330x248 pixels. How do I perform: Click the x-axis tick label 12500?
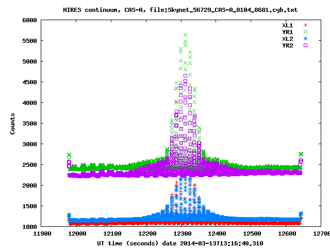pyautogui.click(x=252, y=234)
